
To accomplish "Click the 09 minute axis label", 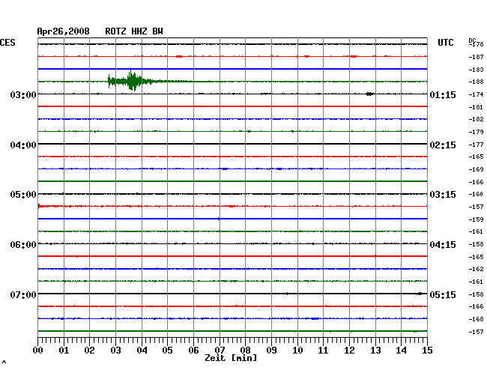I will 271,351.
